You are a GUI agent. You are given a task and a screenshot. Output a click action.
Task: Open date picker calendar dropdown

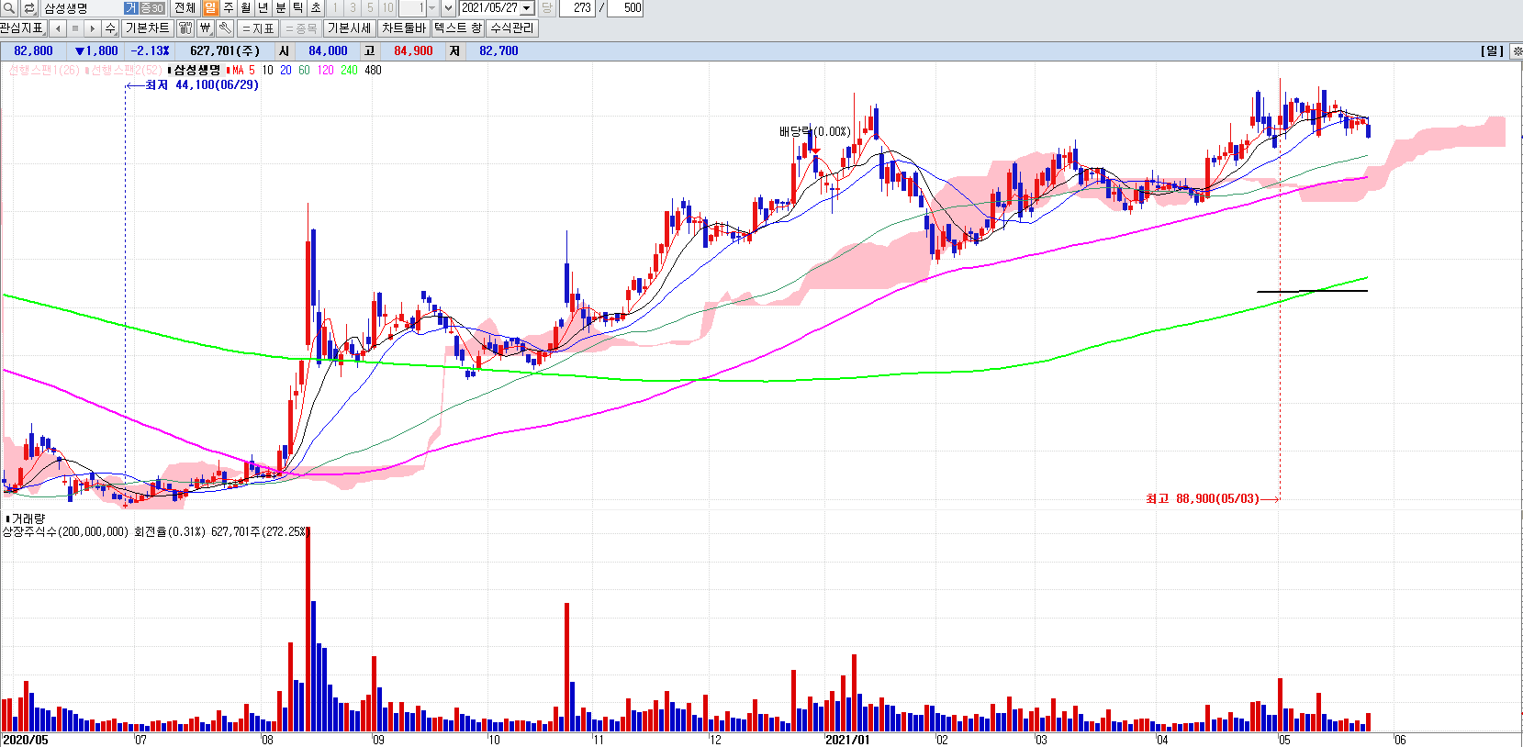coord(528,8)
